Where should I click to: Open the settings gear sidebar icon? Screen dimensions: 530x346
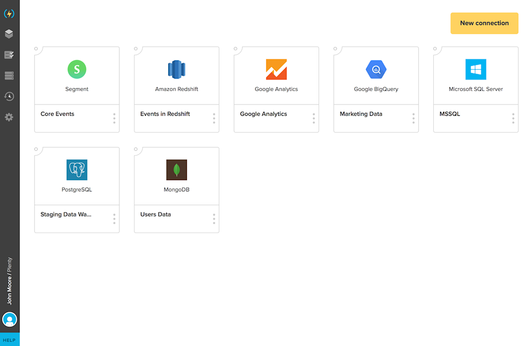(9, 117)
